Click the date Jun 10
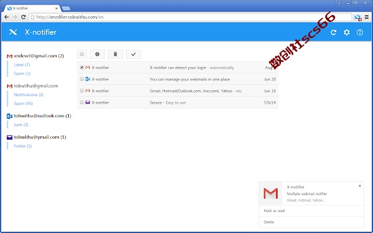The width and height of the screenshot is (373, 233). (x=270, y=91)
